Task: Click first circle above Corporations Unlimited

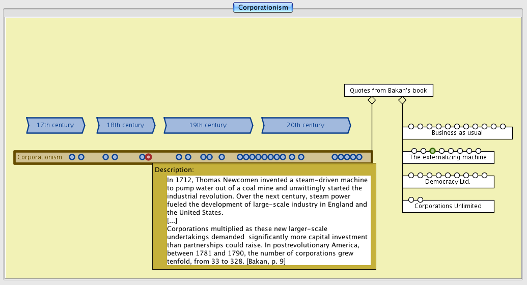Action: pyautogui.click(x=411, y=200)
